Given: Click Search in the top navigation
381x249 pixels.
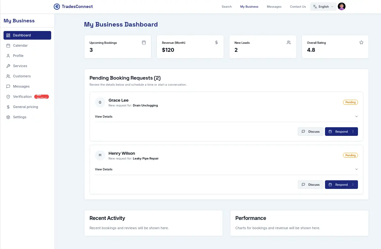Looking at the screenshot, I should (x=226, y=7).
